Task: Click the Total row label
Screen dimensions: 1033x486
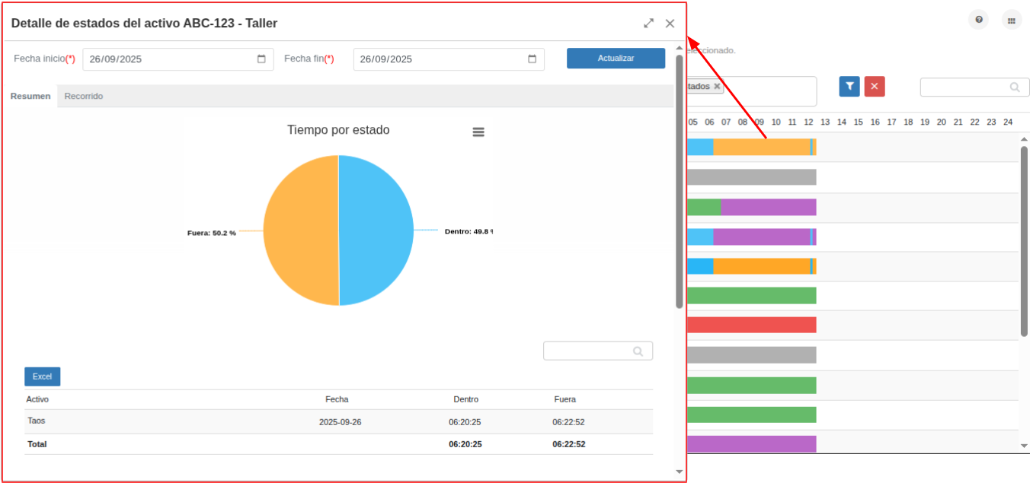Action: click(x=37, y=444)
